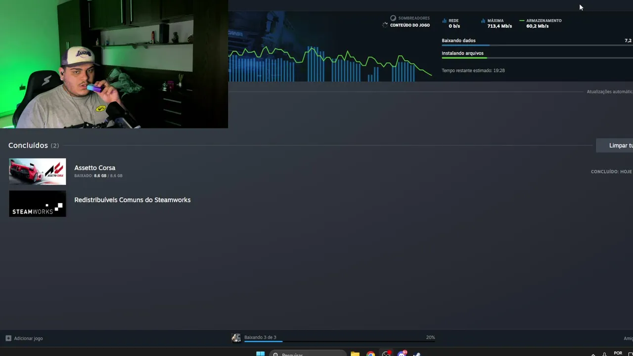
Task: Click the Sombreadores circle icon
Action: (x=393, y=18)
